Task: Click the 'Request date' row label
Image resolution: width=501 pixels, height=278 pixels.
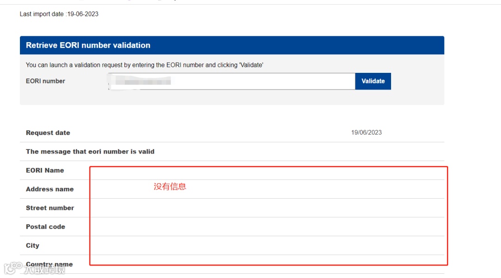Action: (48, 133)
